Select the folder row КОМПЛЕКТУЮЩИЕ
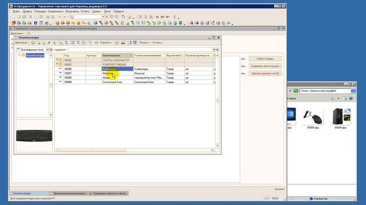Viewport: 366px width, 205px height. (134, 64)
